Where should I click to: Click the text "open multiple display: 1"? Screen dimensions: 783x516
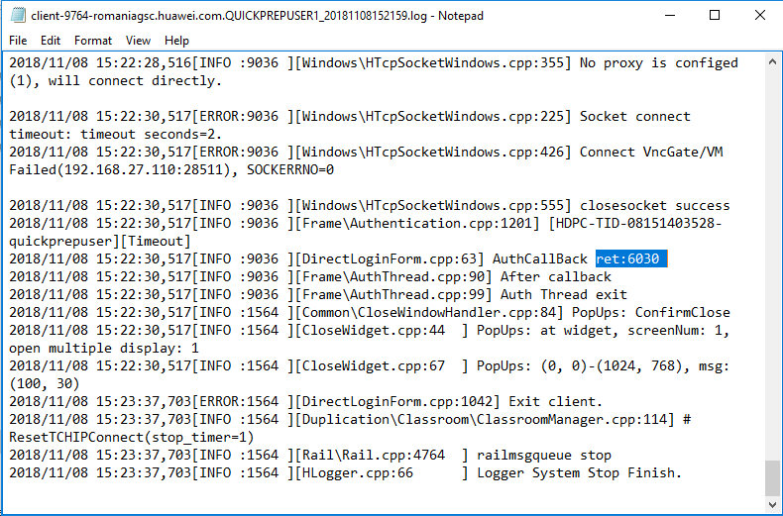[x=104, y=349]
